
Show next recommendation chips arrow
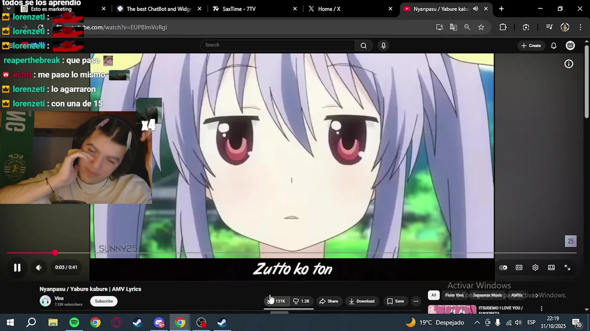click(537, 295)
